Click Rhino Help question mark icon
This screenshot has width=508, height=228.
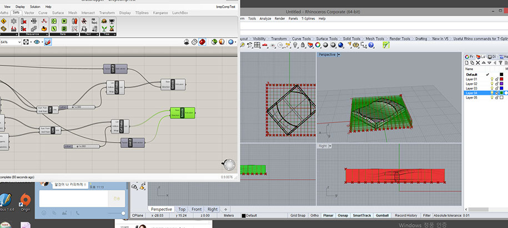(x=371, y=45)
